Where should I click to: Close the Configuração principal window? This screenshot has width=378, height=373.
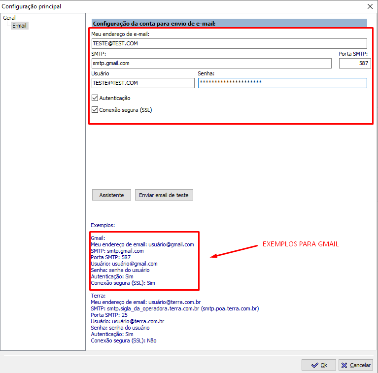[370, 6]
